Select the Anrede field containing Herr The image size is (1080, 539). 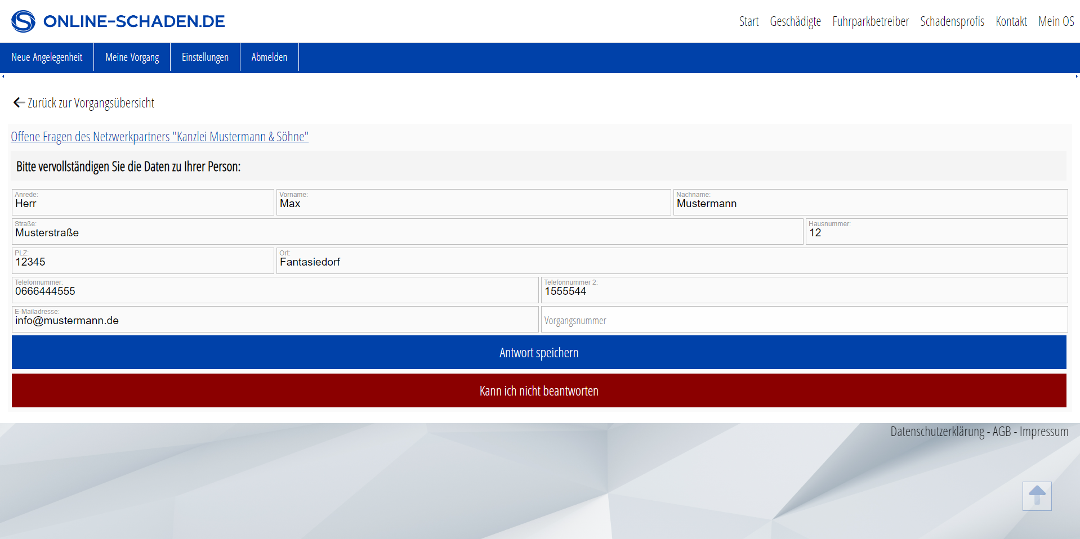142,204
